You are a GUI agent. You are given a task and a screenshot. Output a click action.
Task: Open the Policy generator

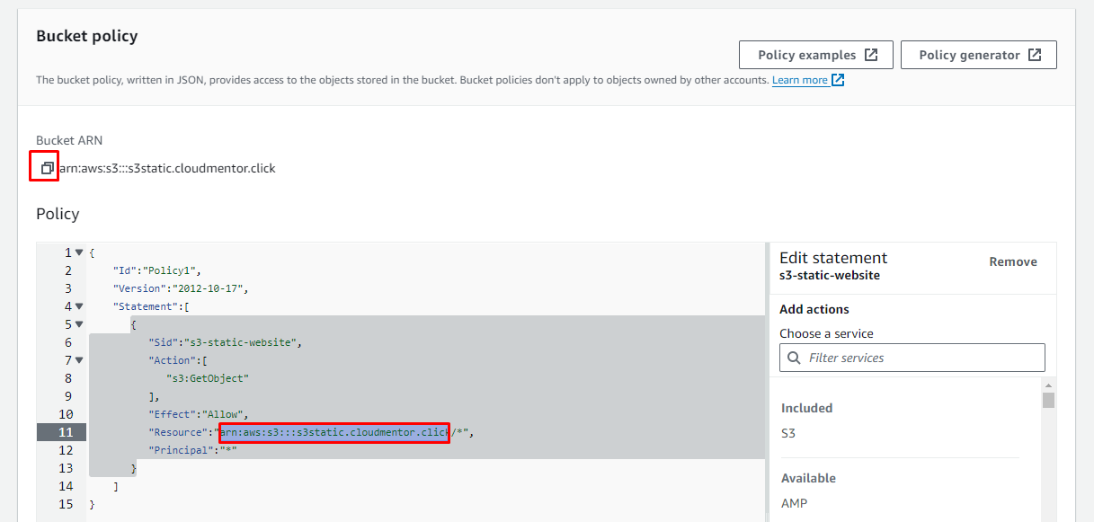(978, 55)
